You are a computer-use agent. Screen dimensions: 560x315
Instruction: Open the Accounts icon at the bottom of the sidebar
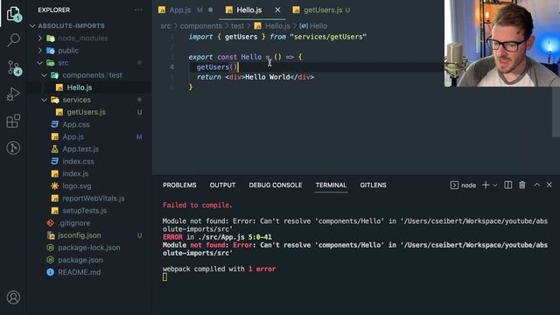pyautogui.click(x=13, y=297)
